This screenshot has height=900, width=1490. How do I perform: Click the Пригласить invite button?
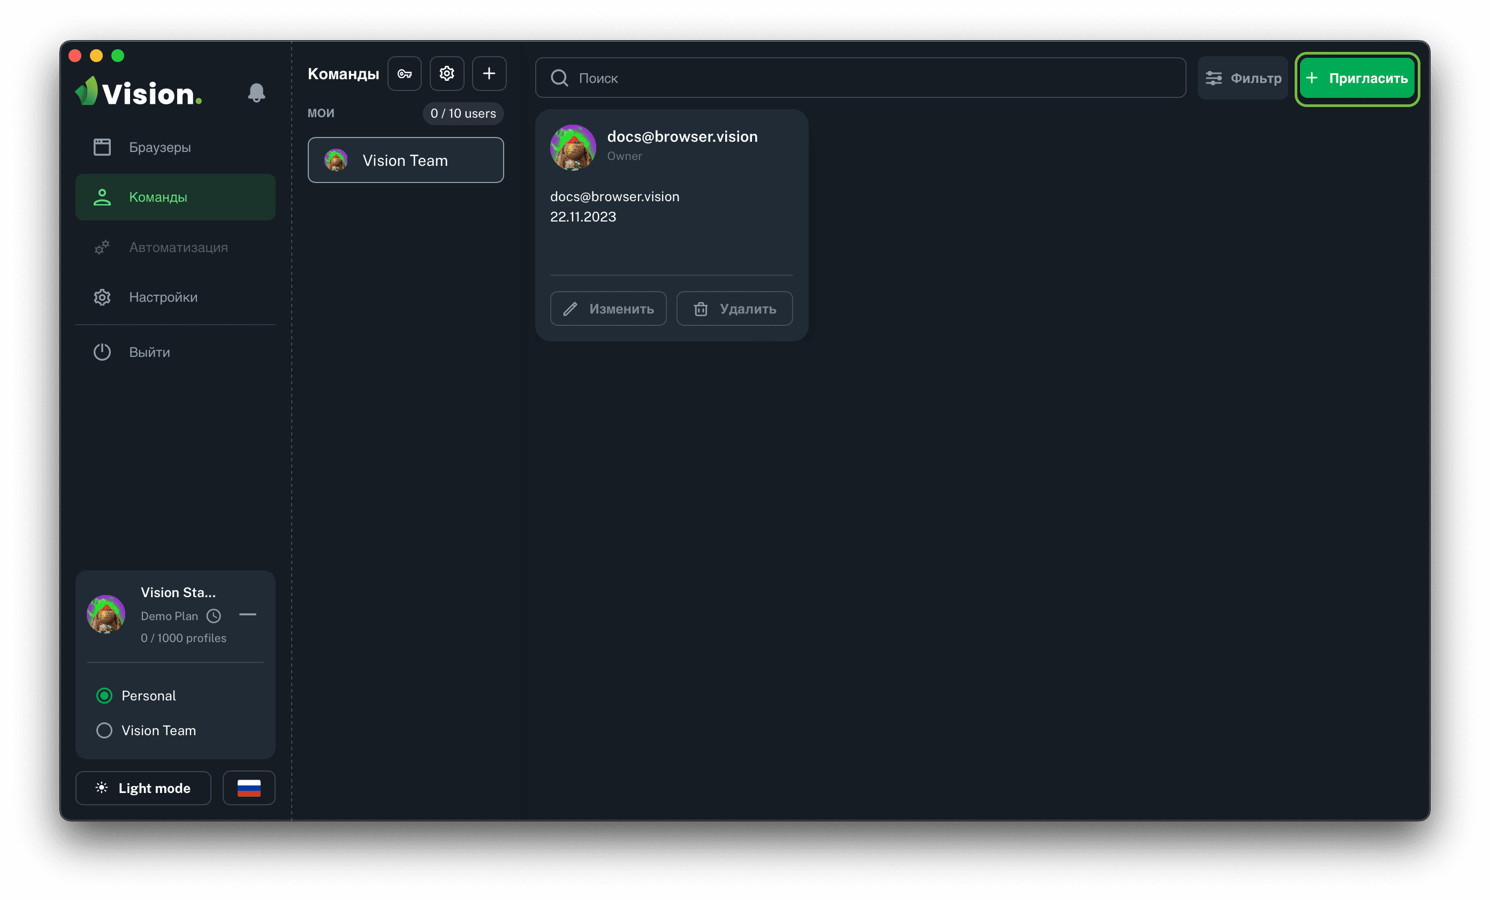pyautogui.click(x=1357, y=78)
